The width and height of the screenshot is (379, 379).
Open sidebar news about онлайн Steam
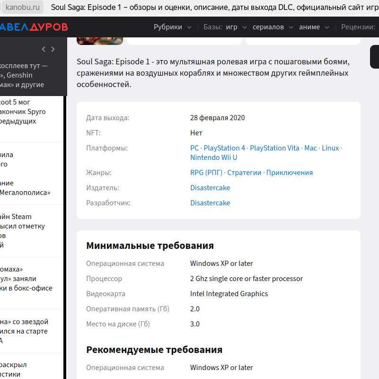[22, 231]
